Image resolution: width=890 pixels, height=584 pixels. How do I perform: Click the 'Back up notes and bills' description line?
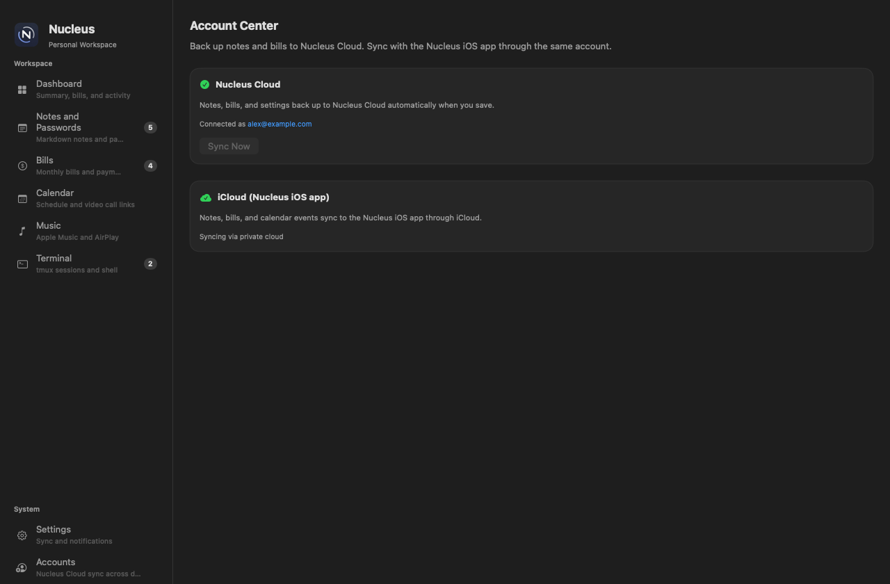[400, 46]
